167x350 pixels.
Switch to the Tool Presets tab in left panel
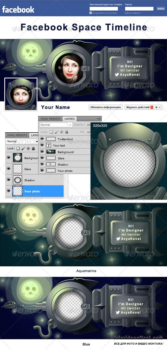pyautogui.click(x=17, y=135)
